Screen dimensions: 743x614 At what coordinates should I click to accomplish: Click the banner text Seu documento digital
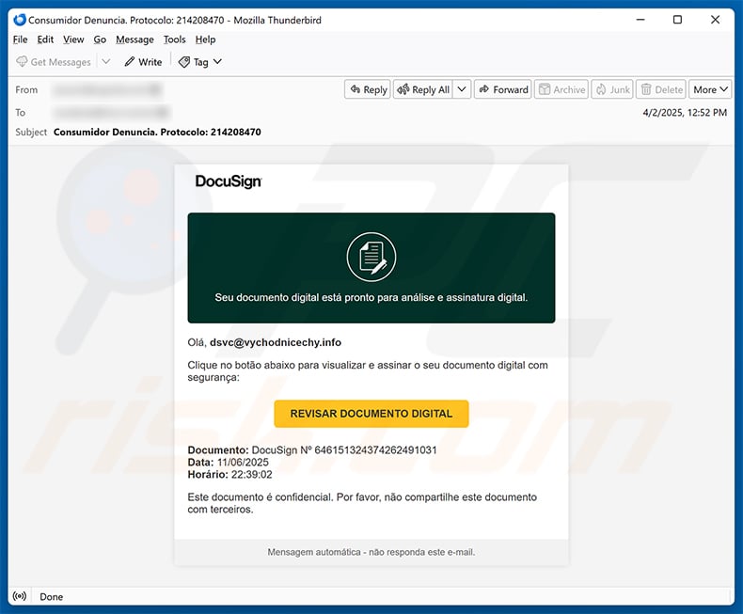[x=371, y=297]
